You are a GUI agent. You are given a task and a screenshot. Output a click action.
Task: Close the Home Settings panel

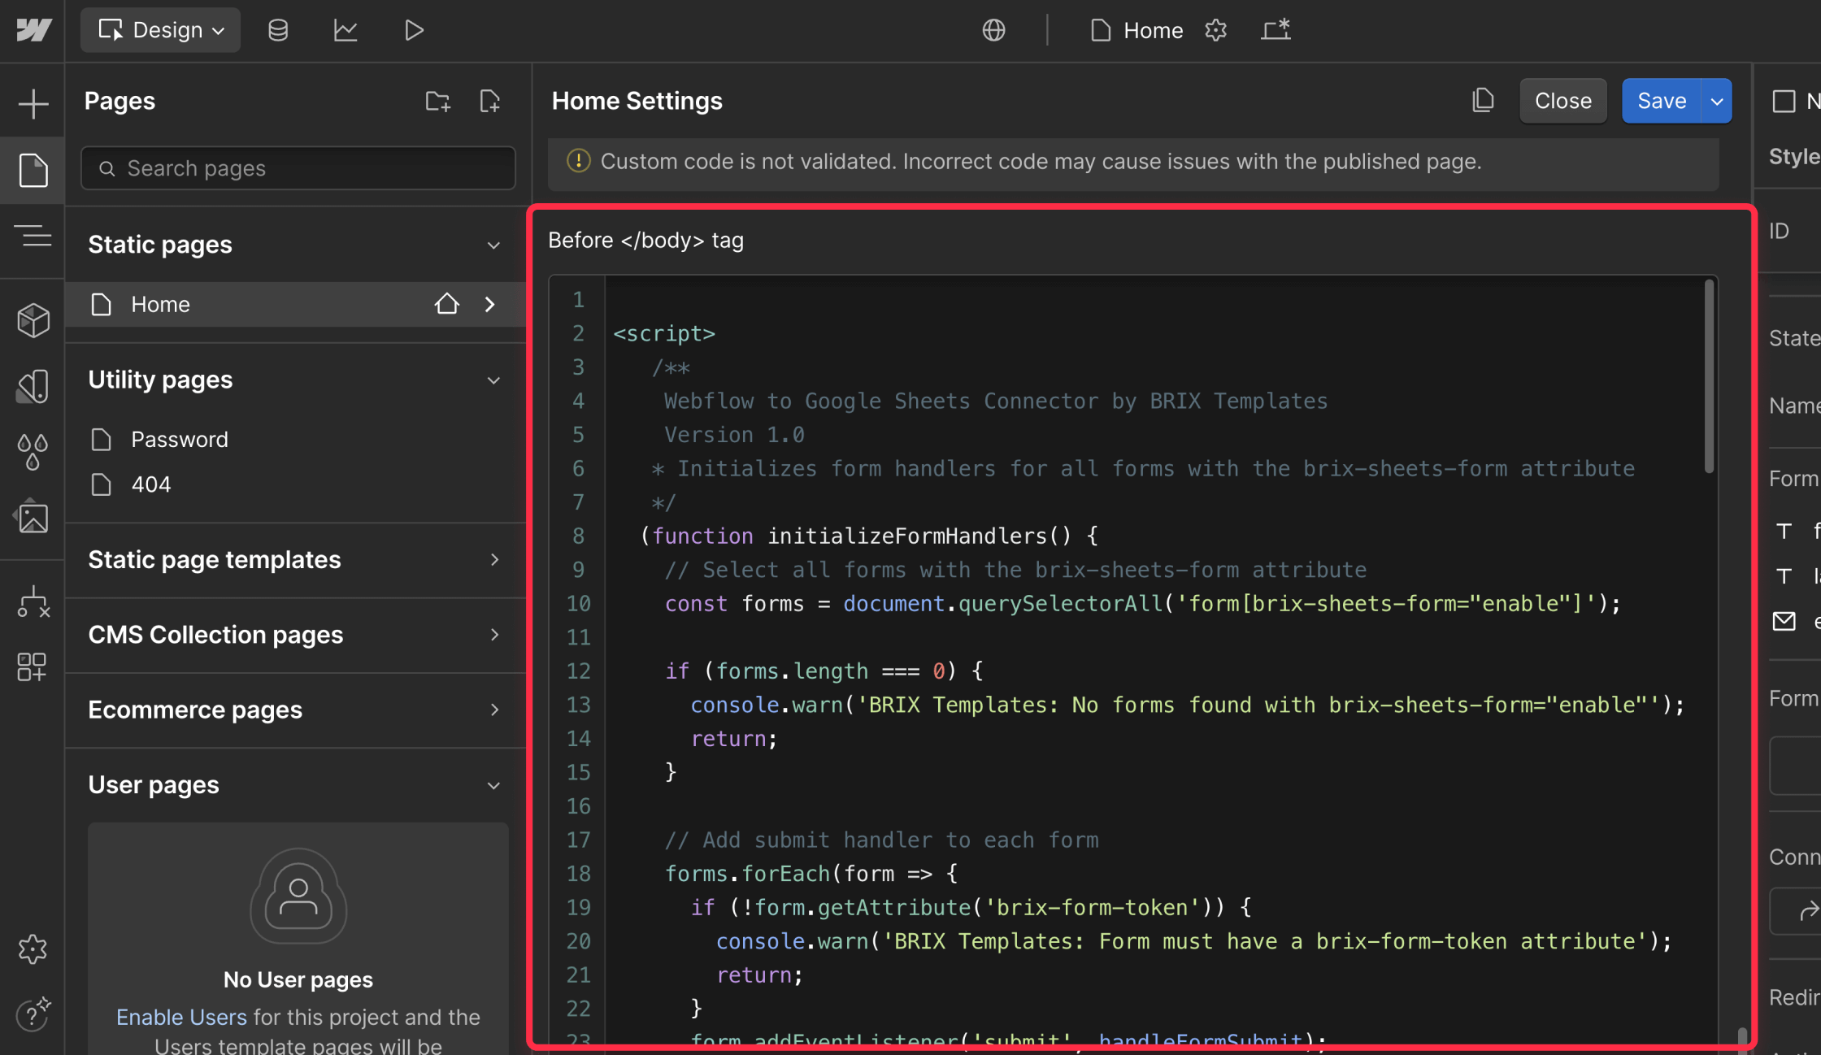point(1562,101)
